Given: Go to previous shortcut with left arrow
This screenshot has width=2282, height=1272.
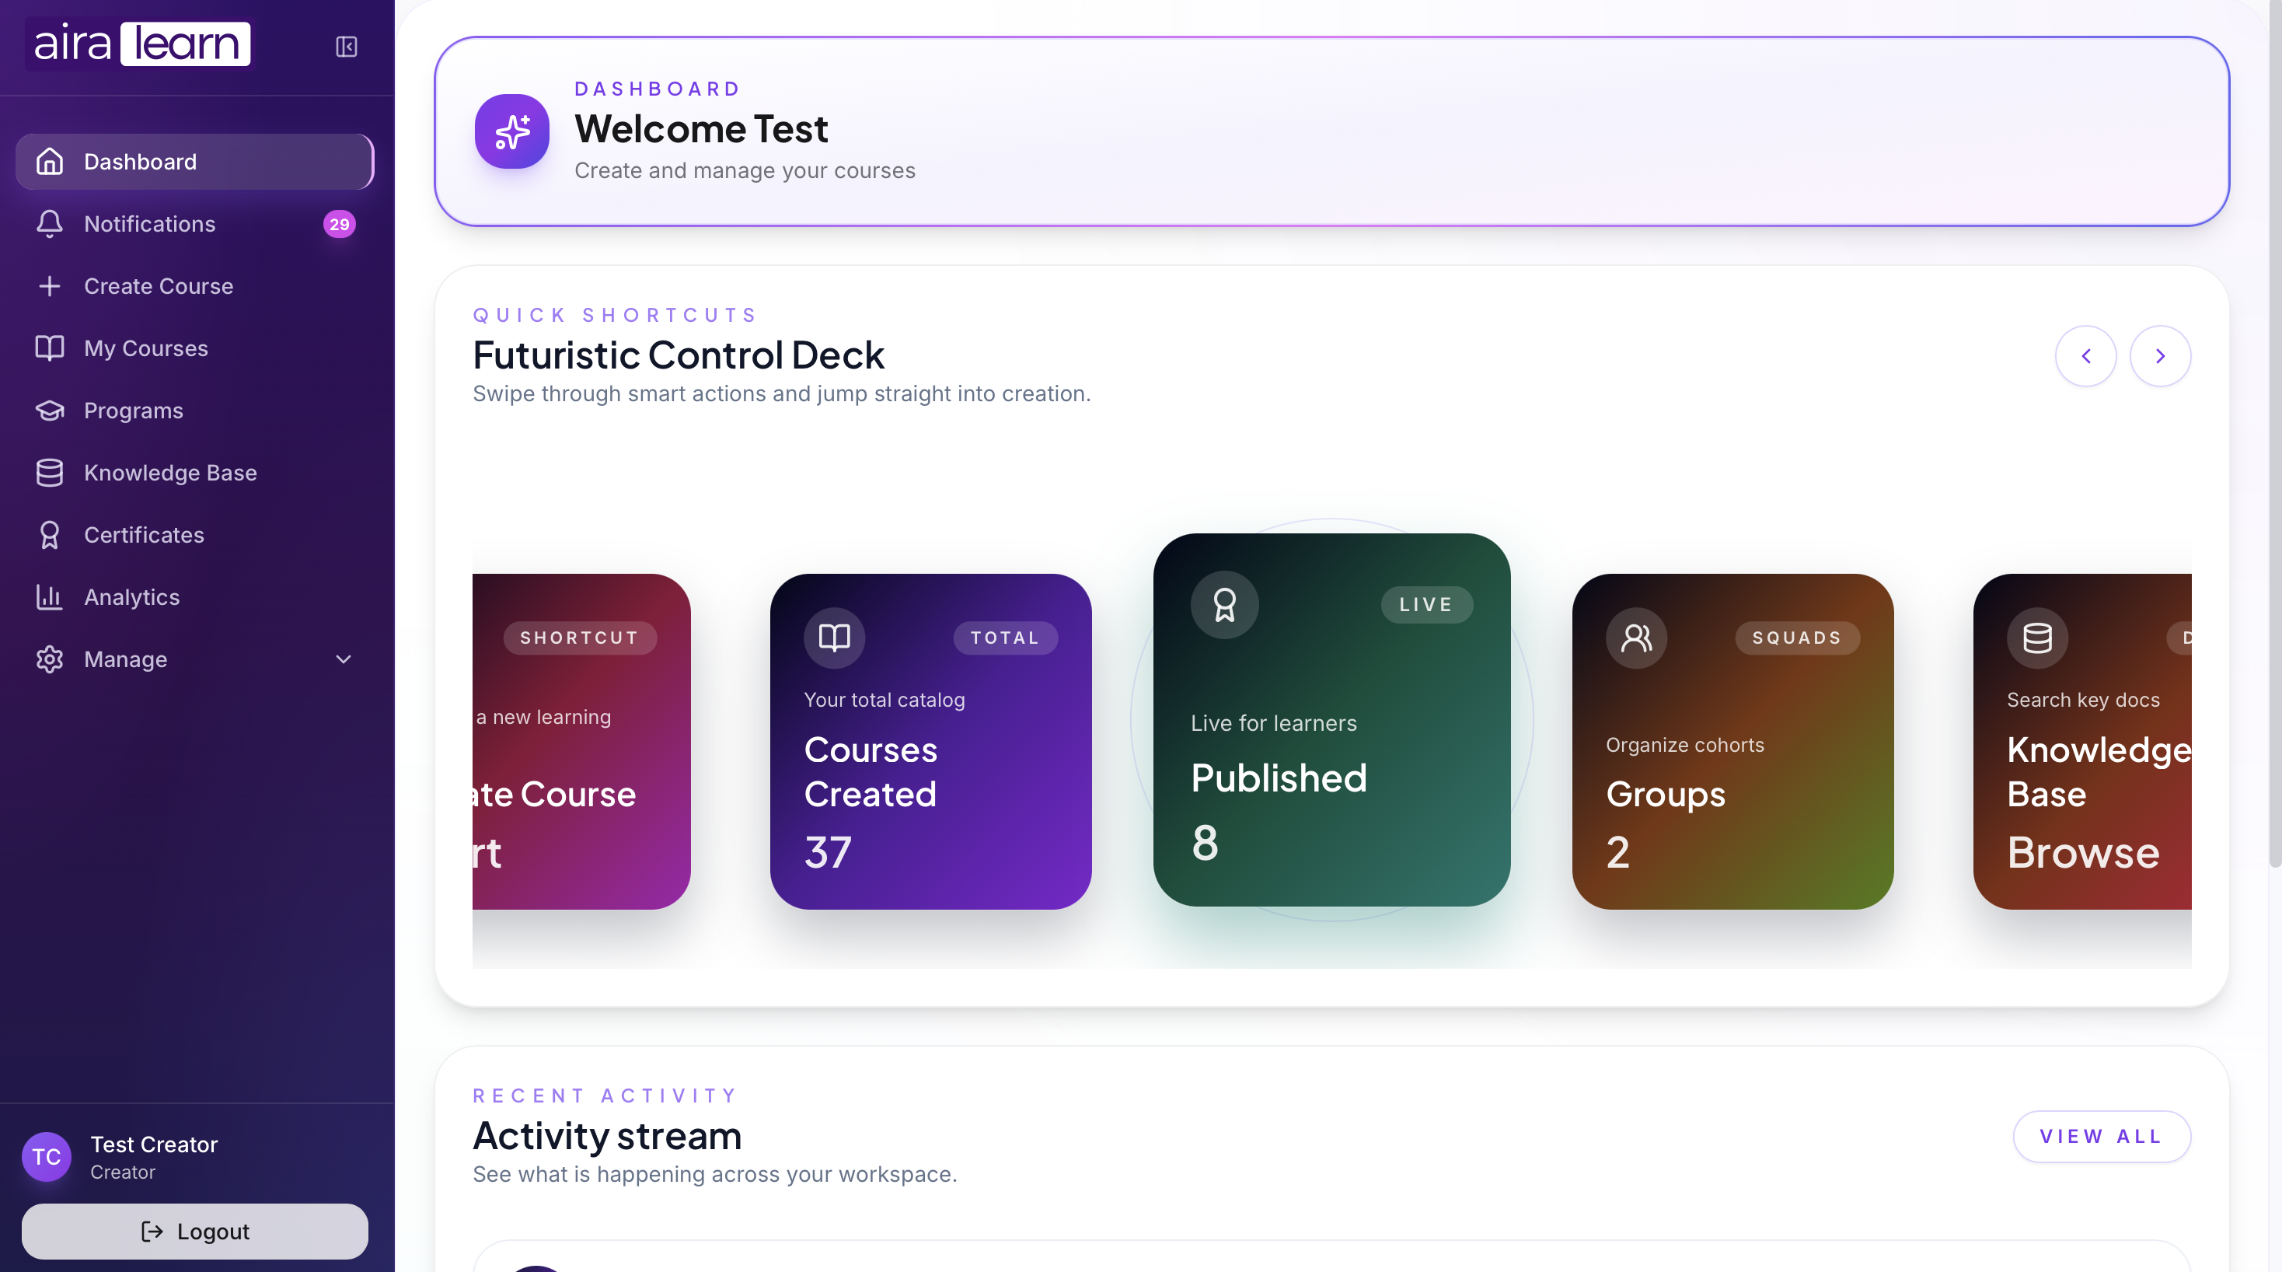Looking at the screenshot, I should pyautogui.click(x=2086, y=355).
